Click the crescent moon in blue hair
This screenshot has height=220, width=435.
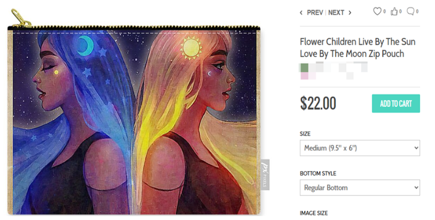tap(85, 46)
